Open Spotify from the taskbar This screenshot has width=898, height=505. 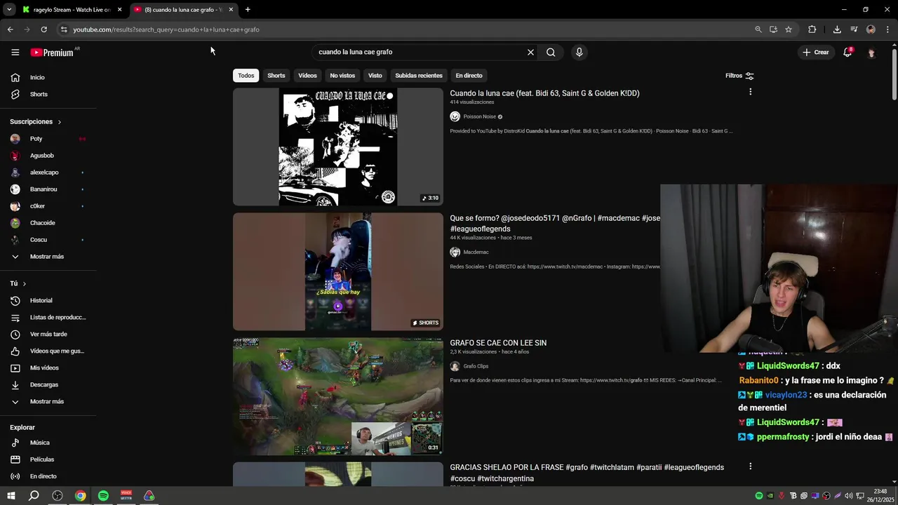103,496
